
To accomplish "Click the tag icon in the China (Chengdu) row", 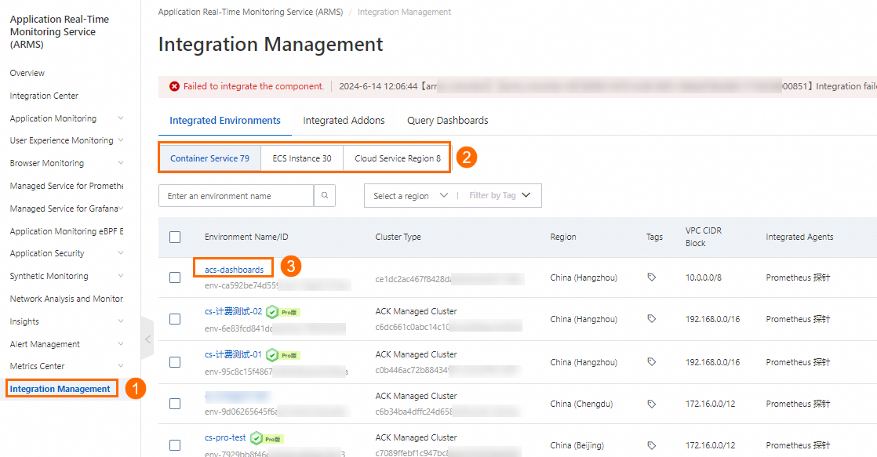I will [x=654, y=403].
